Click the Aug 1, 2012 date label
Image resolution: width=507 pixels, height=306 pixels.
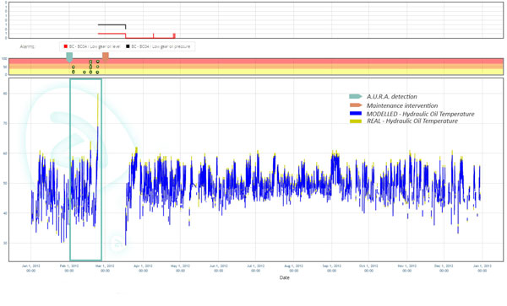[293, 268]
